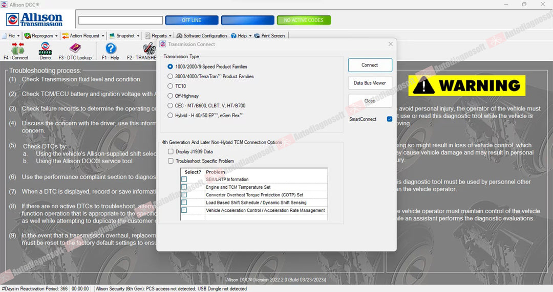The image size is (553, 292).
Task: Click the Print Screen toolbar item
Action: tap(269, 36)
